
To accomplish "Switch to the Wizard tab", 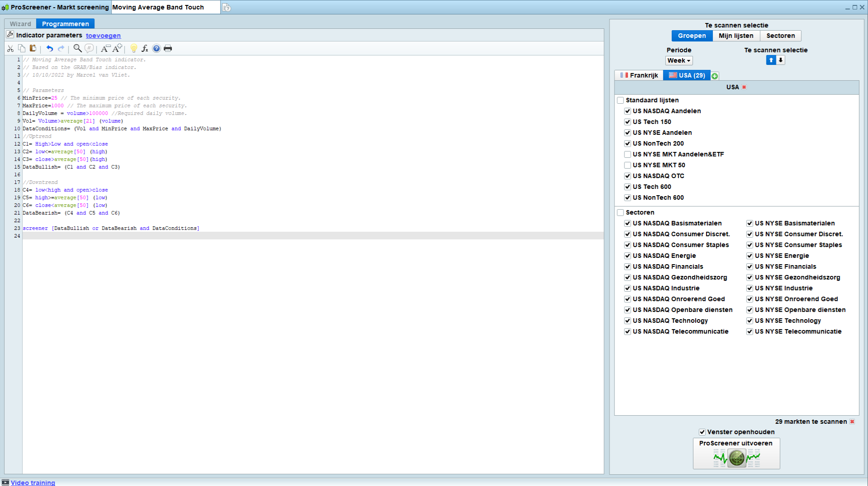I will [x=20, y=24].
